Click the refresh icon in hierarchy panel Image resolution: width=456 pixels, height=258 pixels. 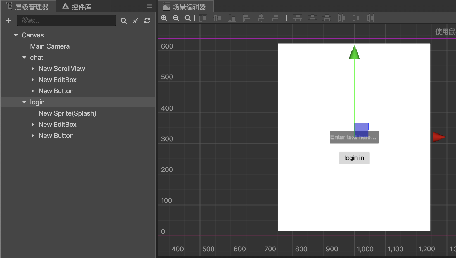(147, 20)
